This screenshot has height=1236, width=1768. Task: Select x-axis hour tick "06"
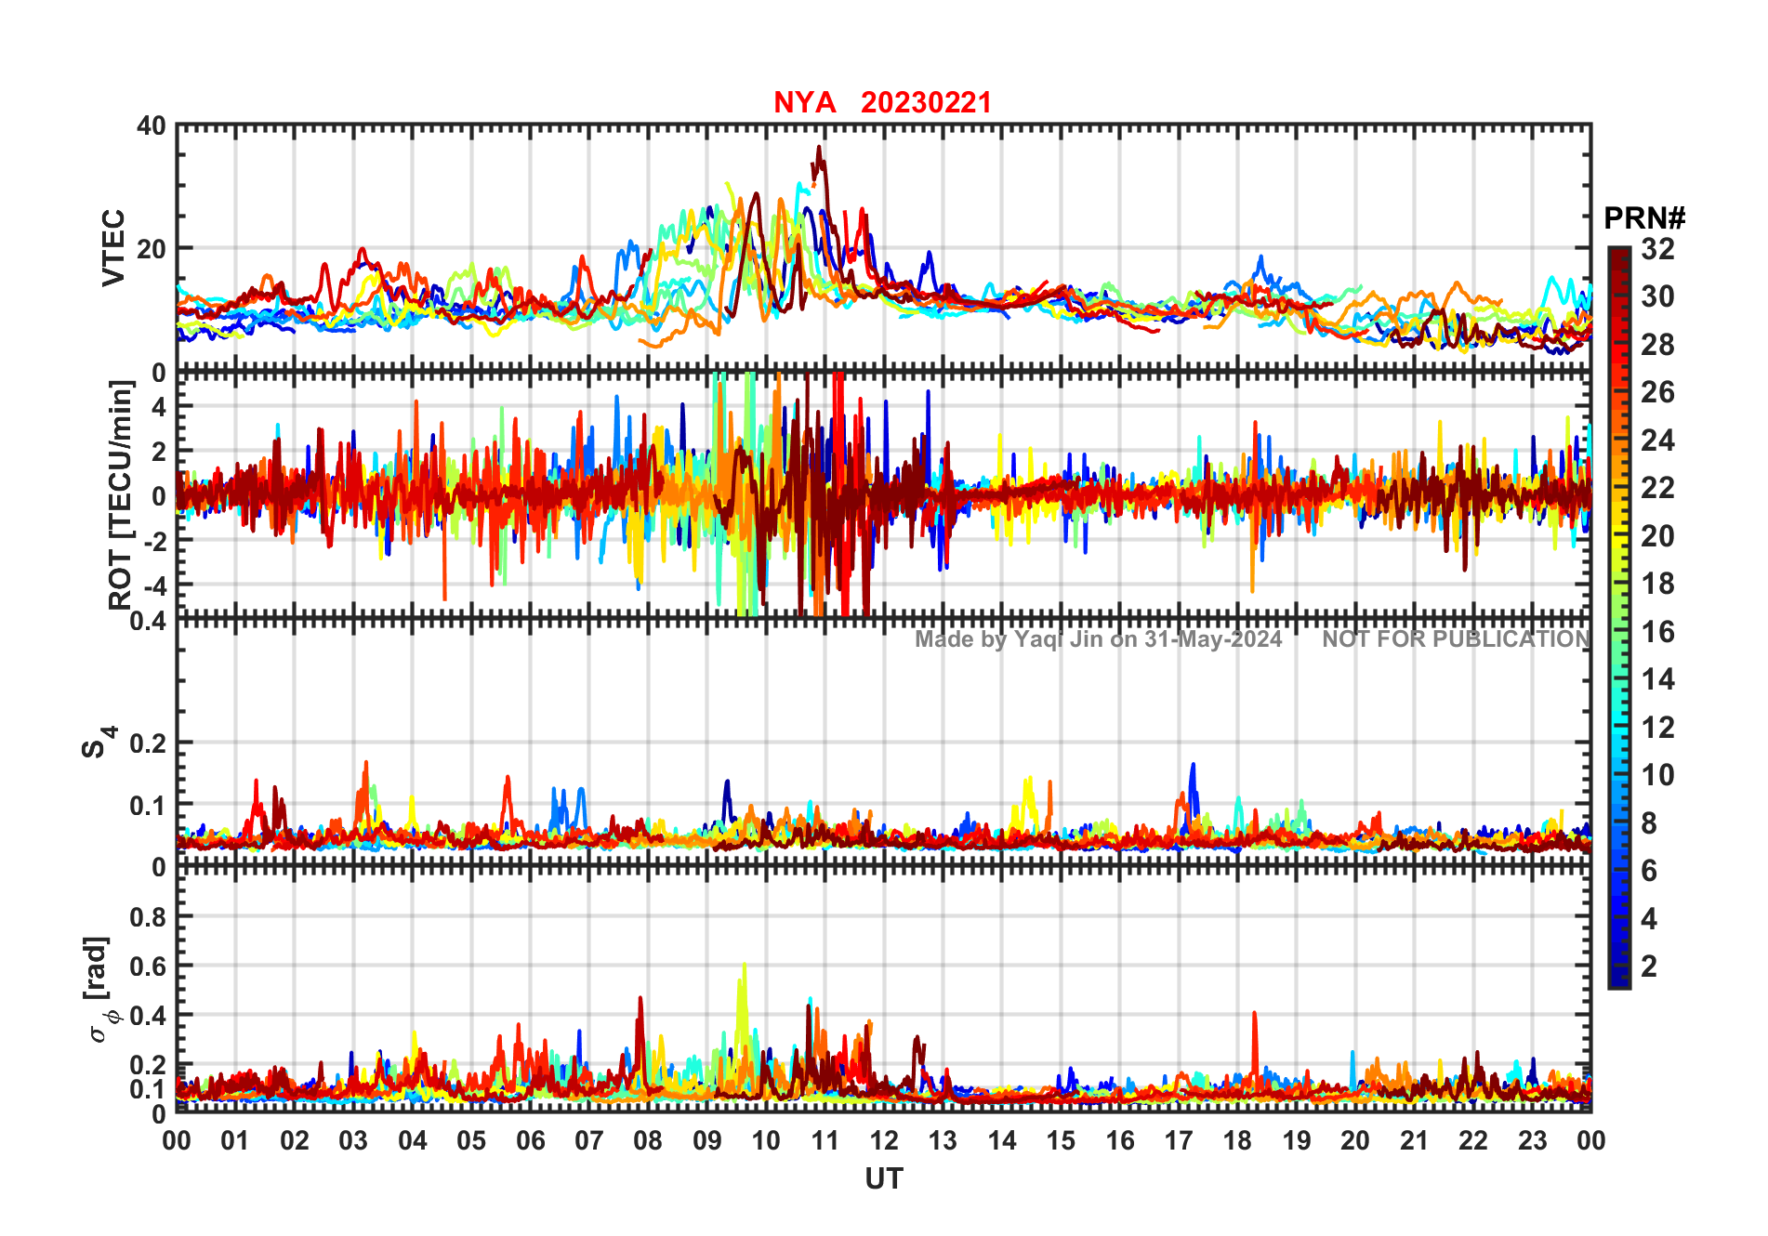(x=530, y=1140)
